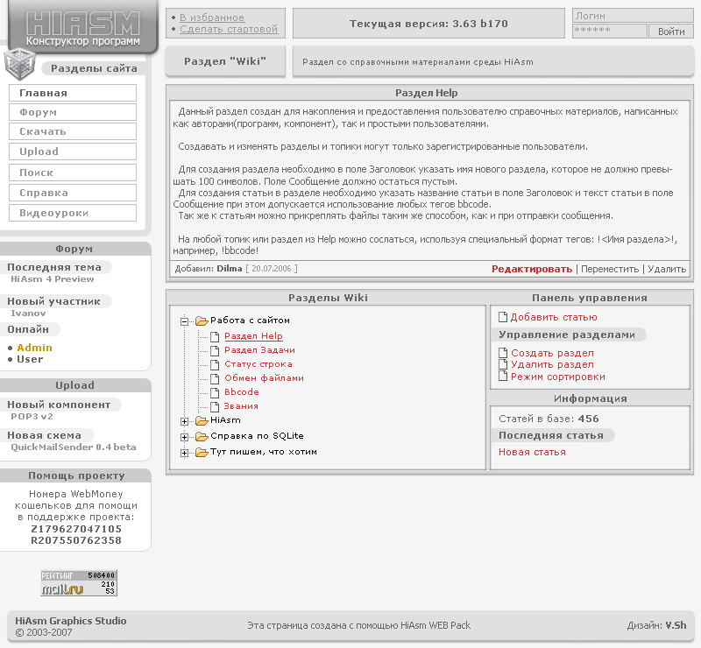
Task: Expand the HiAsm tree node
Action: point(185,422)
